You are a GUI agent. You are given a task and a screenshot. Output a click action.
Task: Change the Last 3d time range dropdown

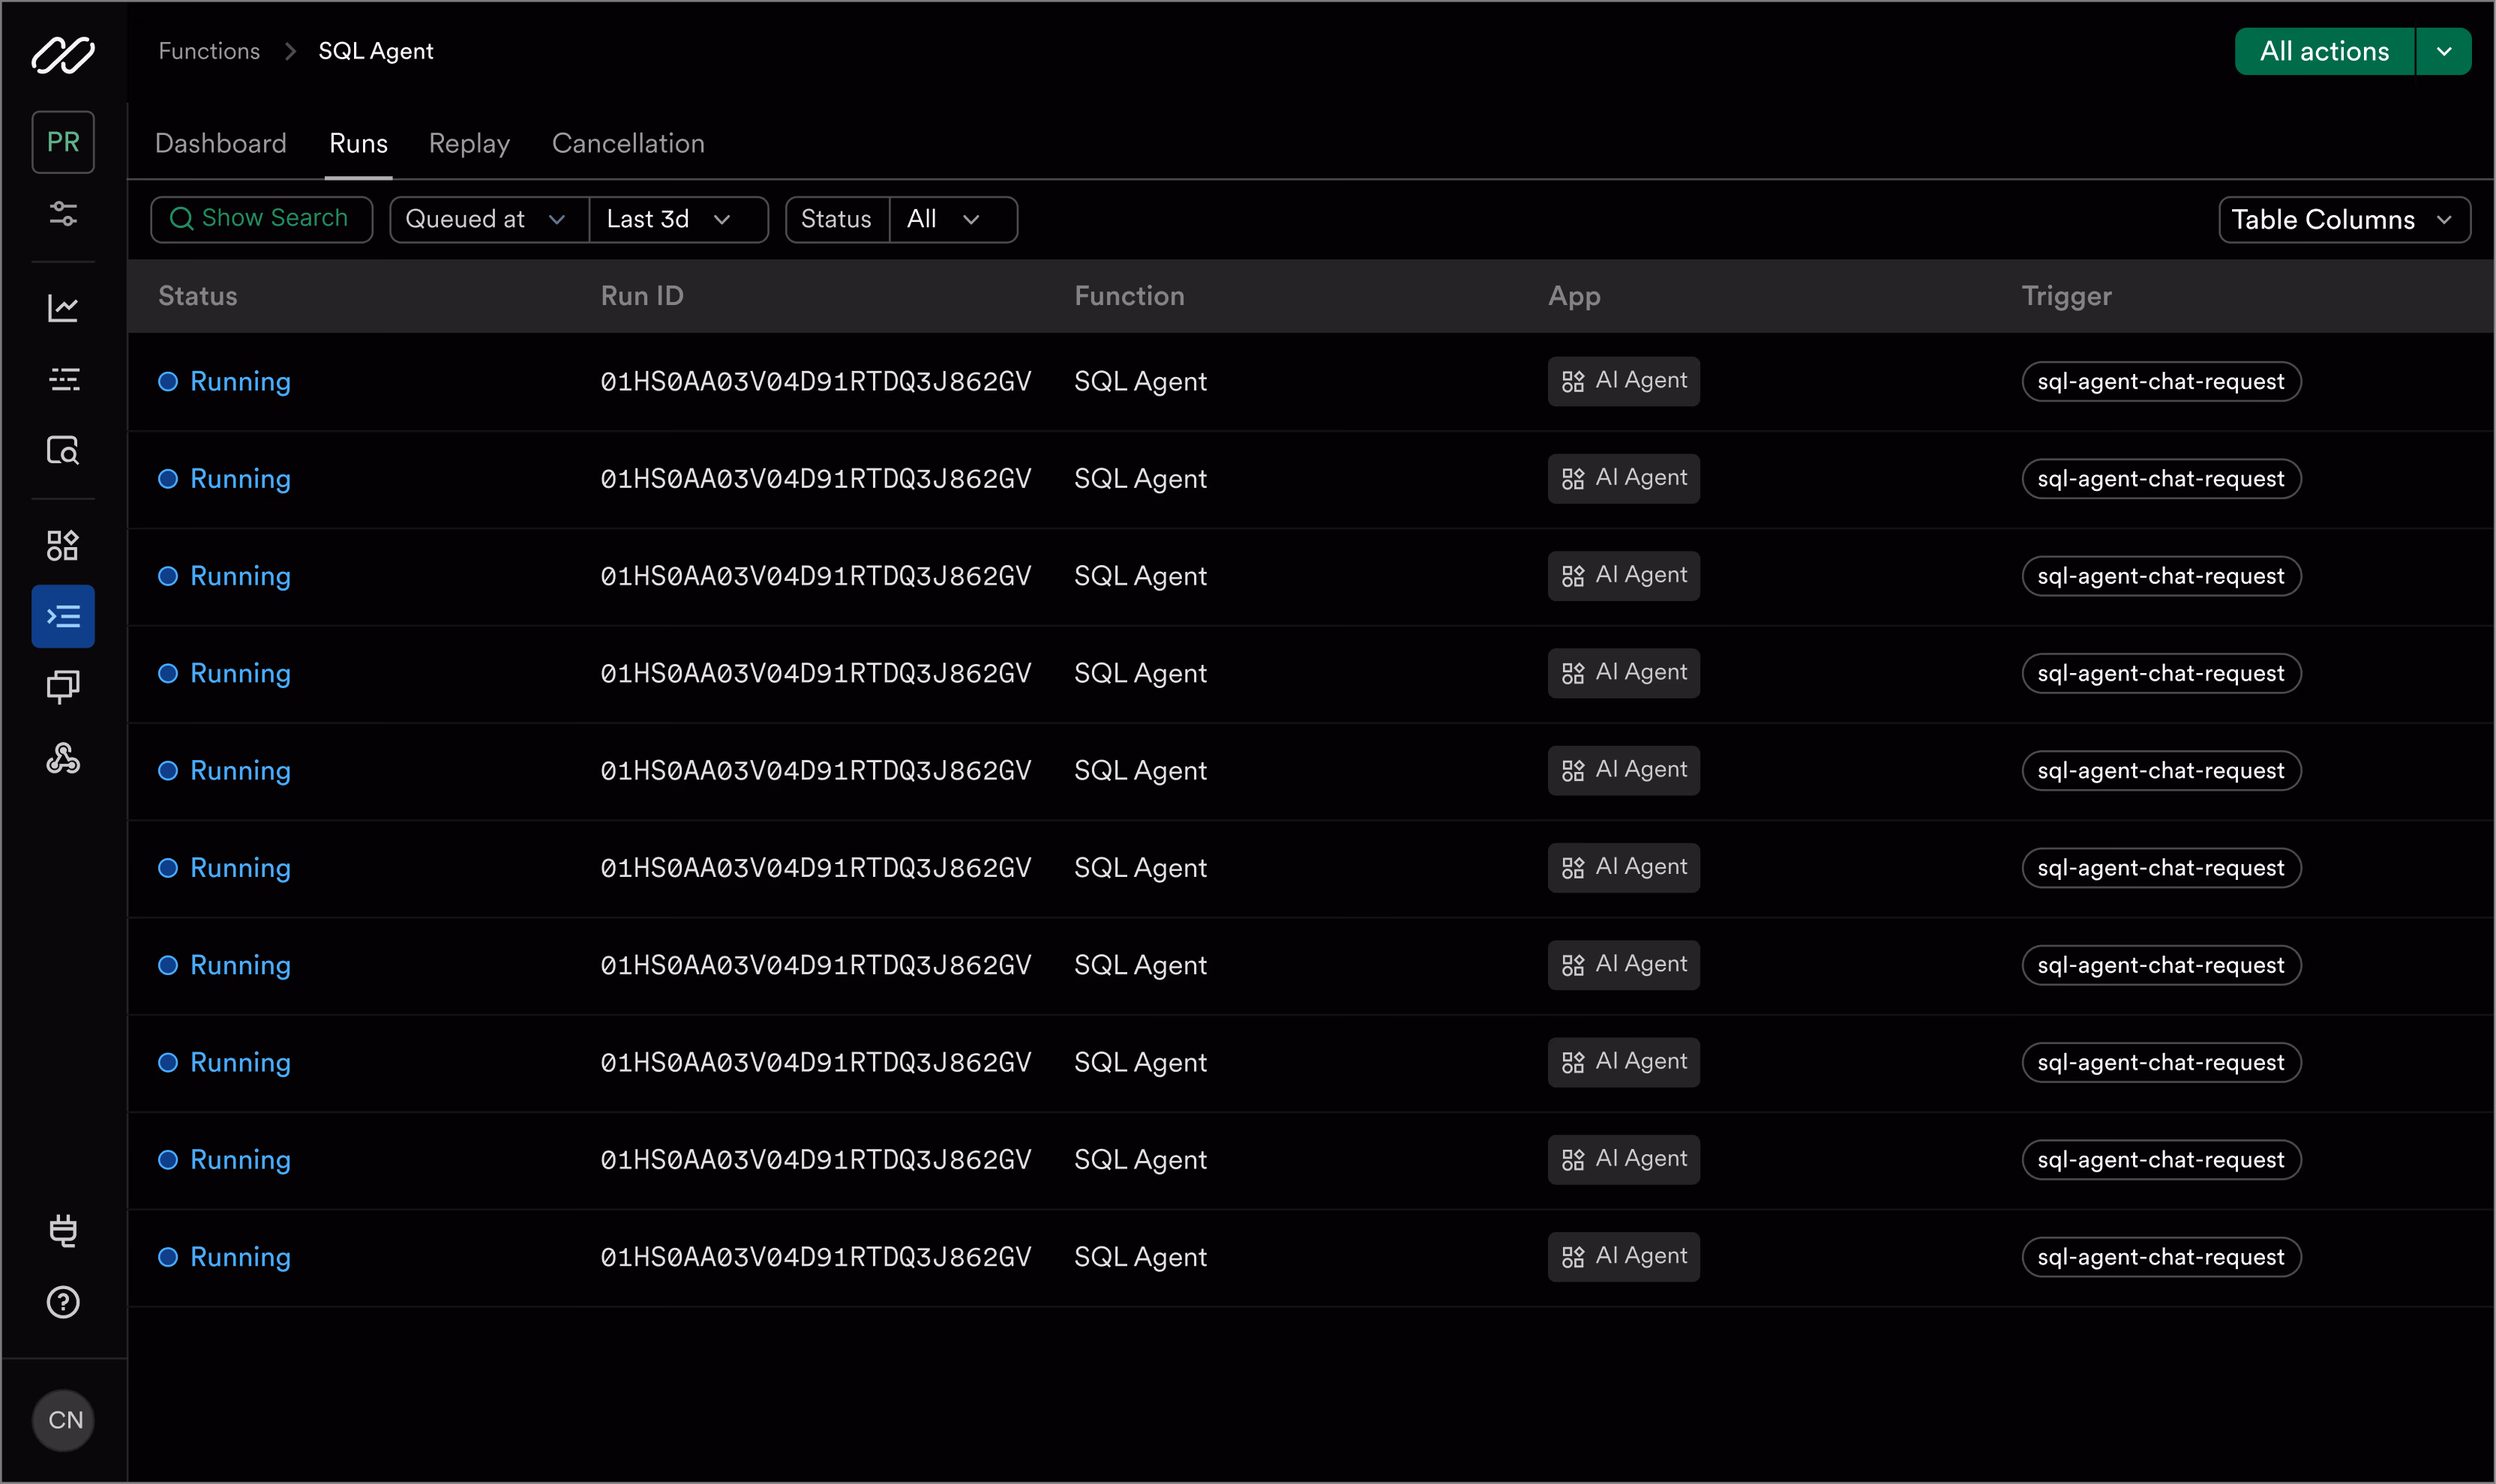click(679, 219)
